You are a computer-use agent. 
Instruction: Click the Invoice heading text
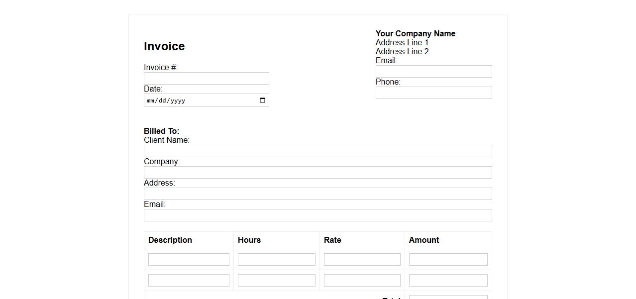pyautogui.click(x=164, y=46)
